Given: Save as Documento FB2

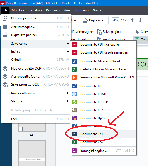Looking at the screenshot, I should coord(103,110).
